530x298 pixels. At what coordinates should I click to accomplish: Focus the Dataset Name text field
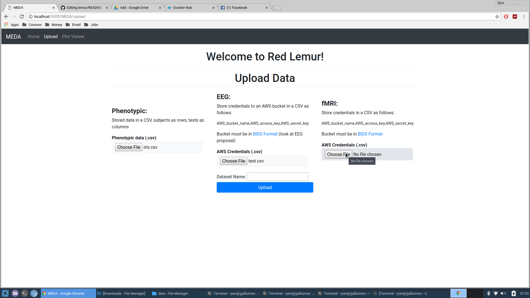[x=277, y=177]
